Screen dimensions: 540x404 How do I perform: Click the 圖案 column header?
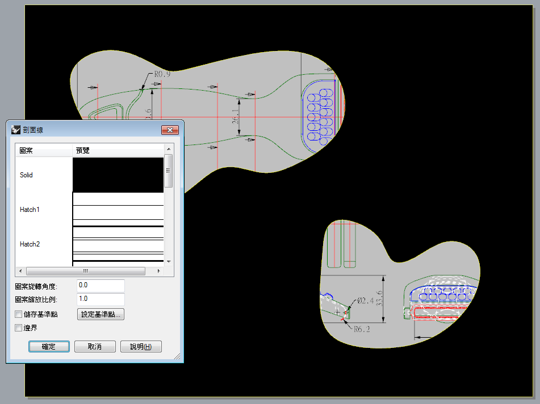[26, 151]
